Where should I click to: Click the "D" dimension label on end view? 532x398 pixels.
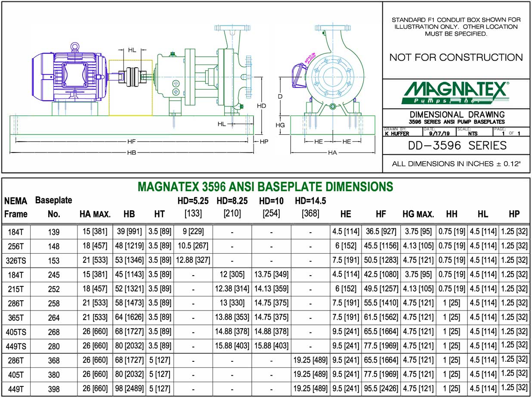[280, 96]
